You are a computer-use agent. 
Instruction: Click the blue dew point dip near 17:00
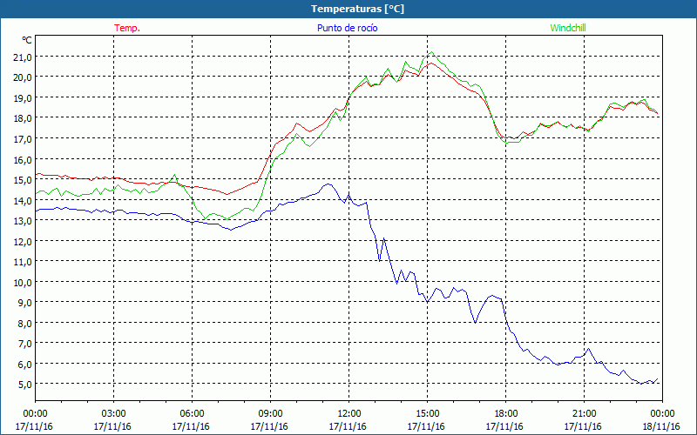click(x=475, y=323)
